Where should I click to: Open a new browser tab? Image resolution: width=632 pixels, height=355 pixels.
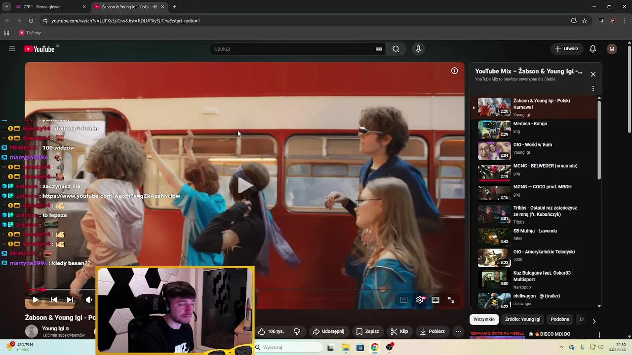point(174,7)
